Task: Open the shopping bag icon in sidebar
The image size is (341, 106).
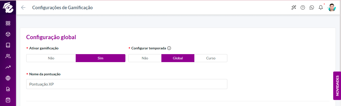Action: [8, 100]
